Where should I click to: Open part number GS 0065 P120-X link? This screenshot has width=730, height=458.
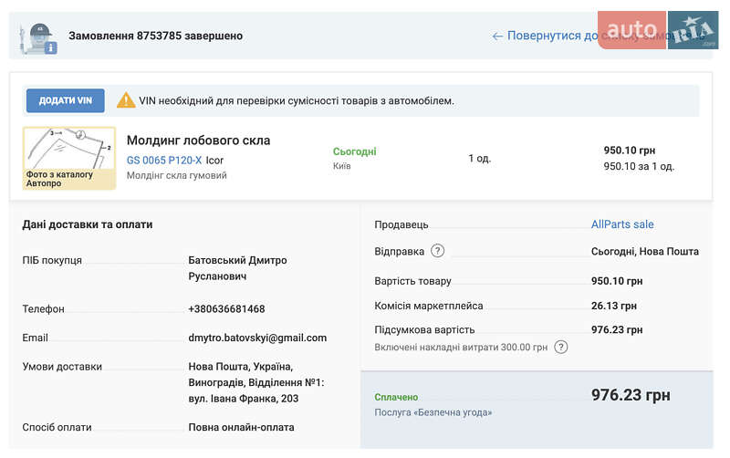tap(164, 160)
